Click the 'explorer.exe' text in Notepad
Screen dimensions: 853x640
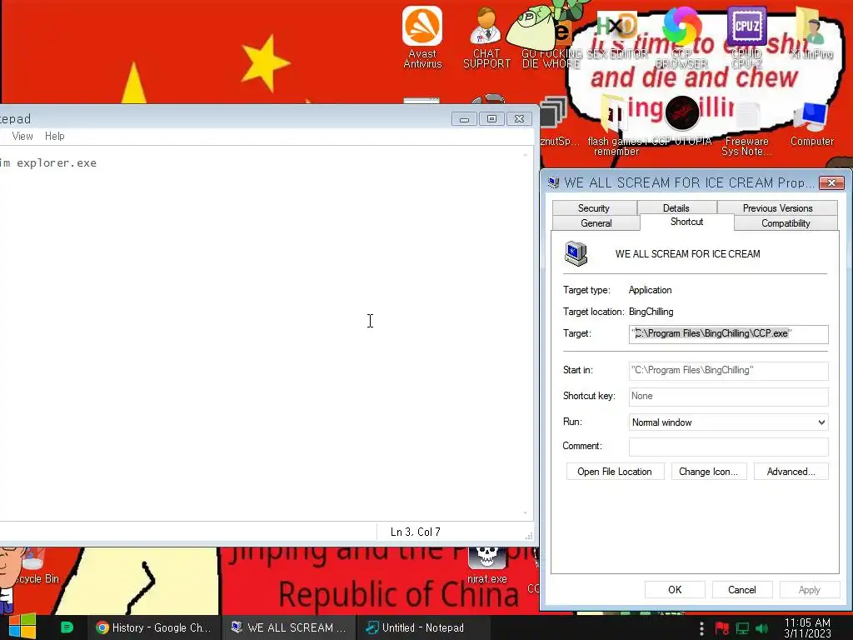57,163
